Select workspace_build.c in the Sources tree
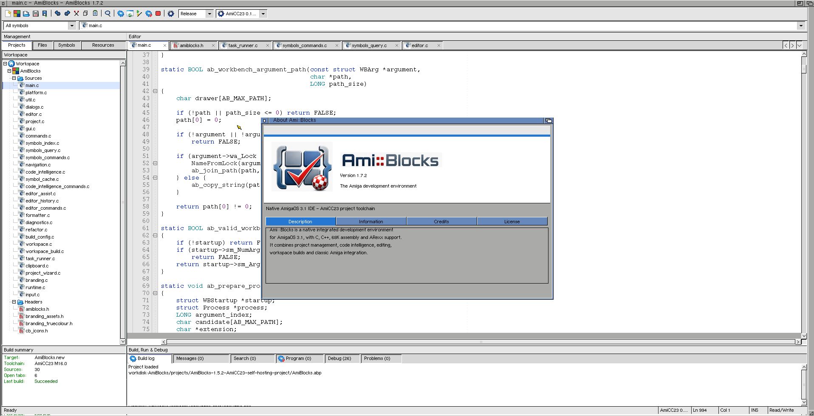 pyautogui.click(x=45, y=251)
